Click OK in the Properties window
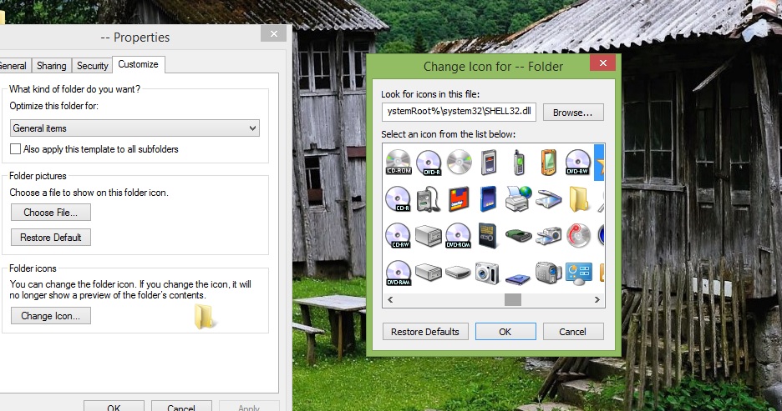 (x=114, y=406)
